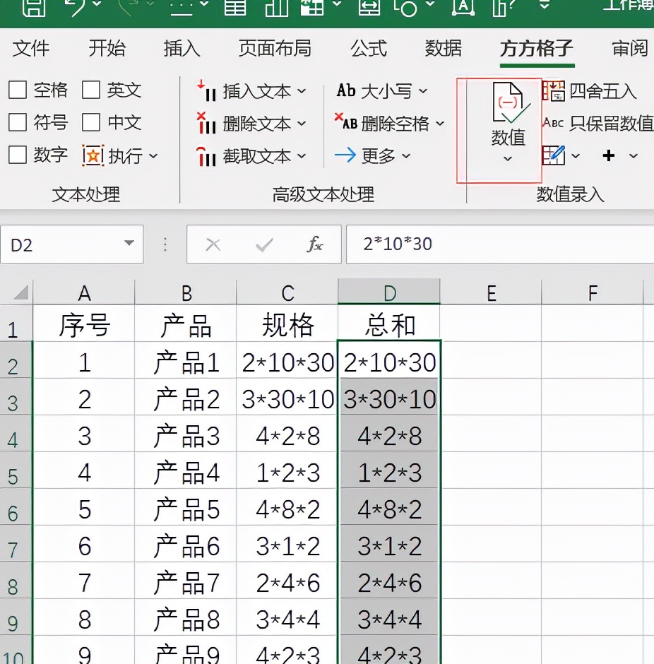Click the Insert Function fx button
This screenshot has height=664, width=654.
coord(315,244)
